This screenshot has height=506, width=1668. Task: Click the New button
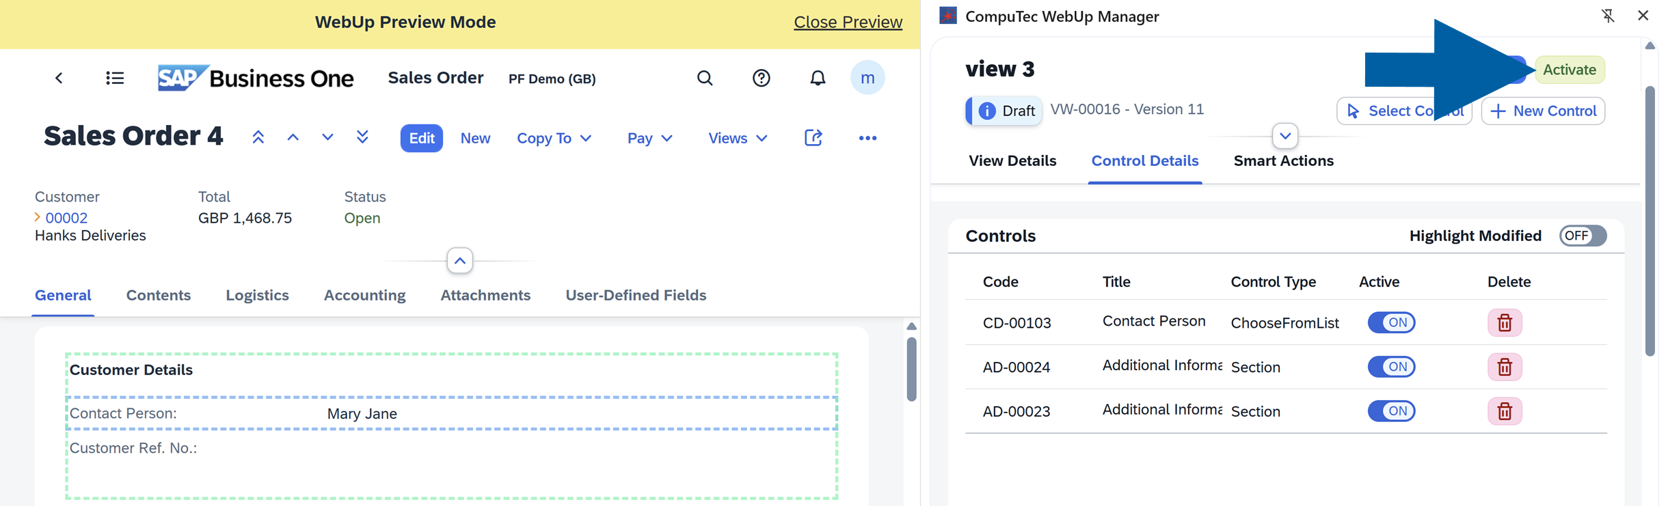tap(475, 138)
